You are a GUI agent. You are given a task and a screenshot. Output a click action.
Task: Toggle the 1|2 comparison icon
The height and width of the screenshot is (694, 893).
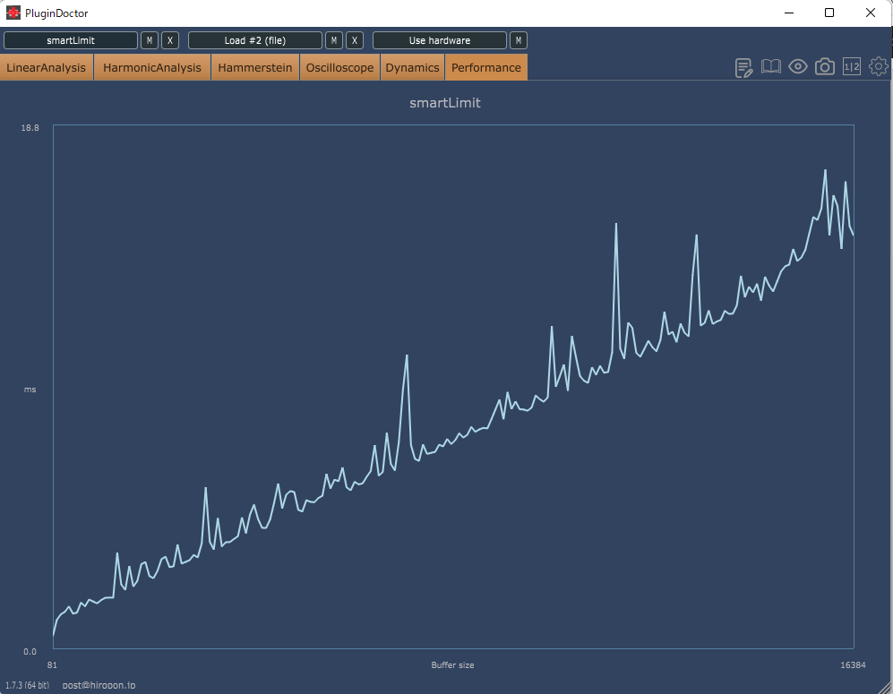[x=852, y=66]
